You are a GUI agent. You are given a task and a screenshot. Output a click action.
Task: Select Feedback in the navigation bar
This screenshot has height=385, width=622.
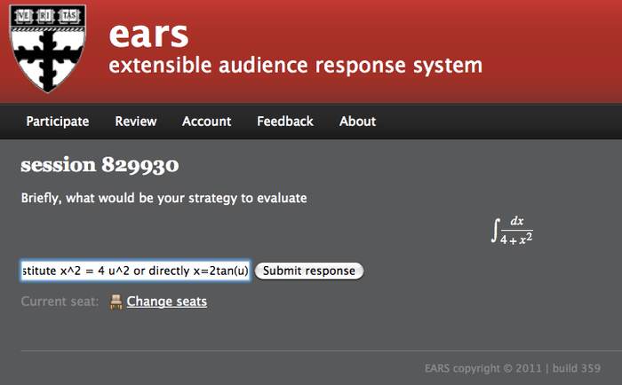pos(285,122)
